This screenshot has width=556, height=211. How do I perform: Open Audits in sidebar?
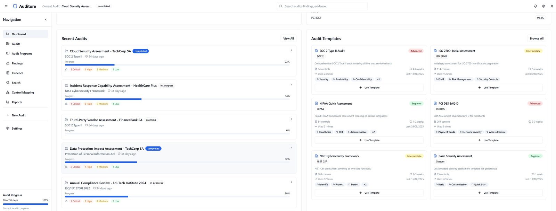tap(25, 44)
